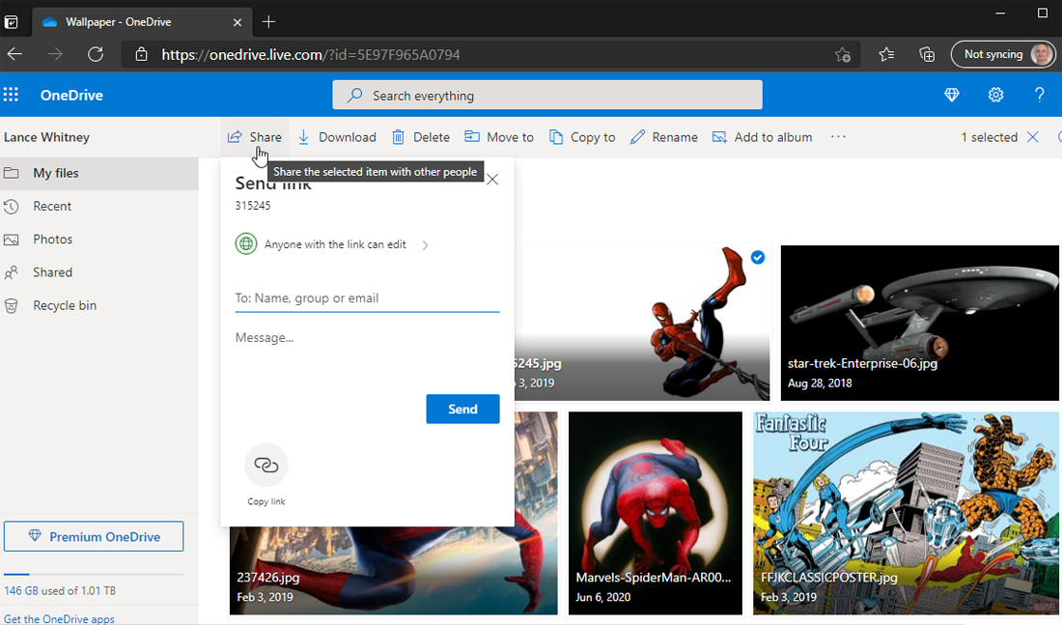
Task: Expand Anyone with the link can edit settings
Action: [x=332, y=244]
